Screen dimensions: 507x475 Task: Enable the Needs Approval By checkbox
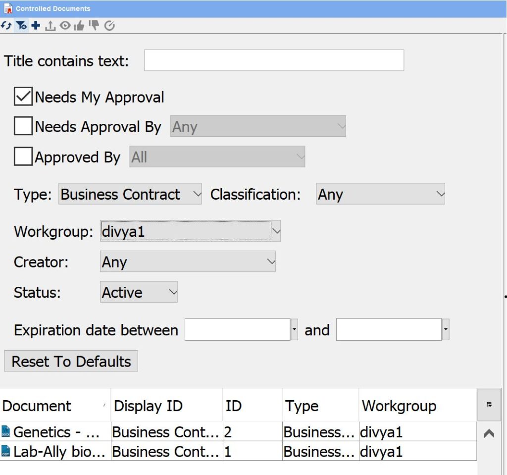click(23, 127)
